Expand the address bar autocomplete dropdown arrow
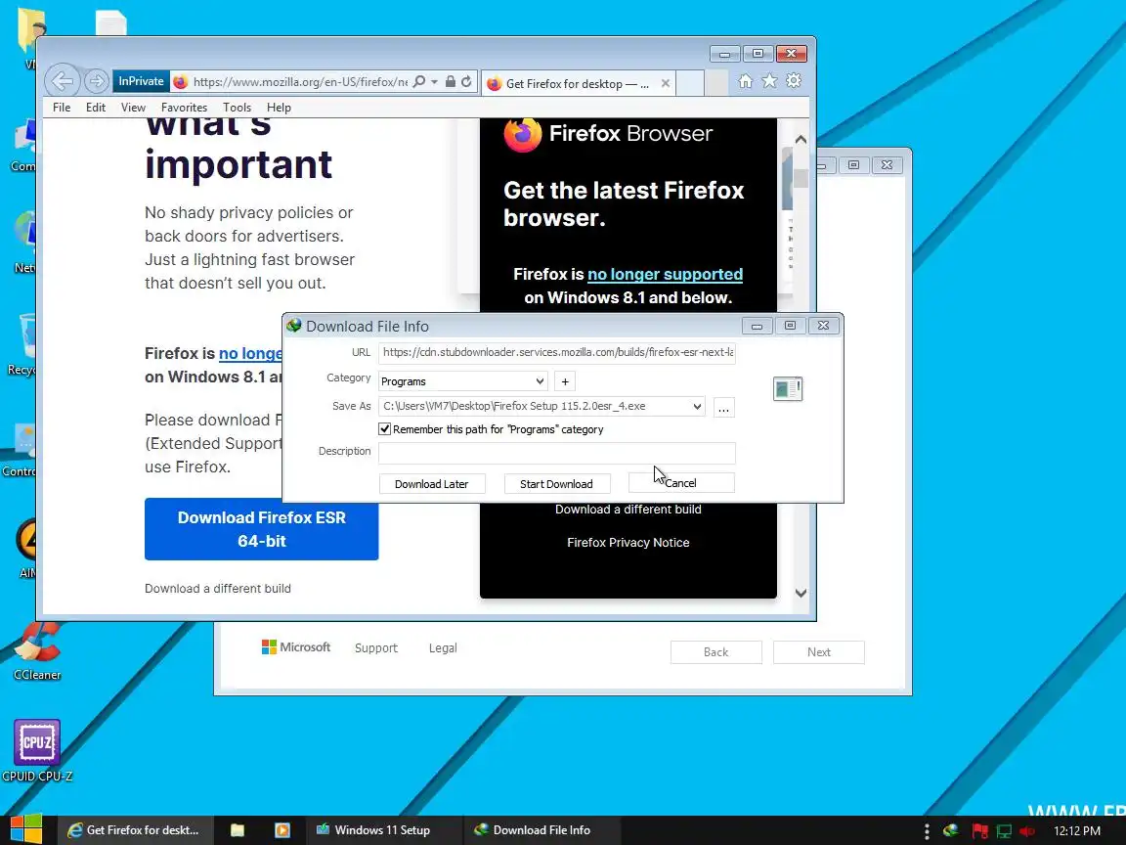 coord(434,82)
